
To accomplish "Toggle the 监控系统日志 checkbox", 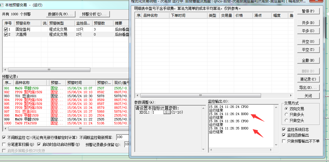I will [x=284, y=129].
